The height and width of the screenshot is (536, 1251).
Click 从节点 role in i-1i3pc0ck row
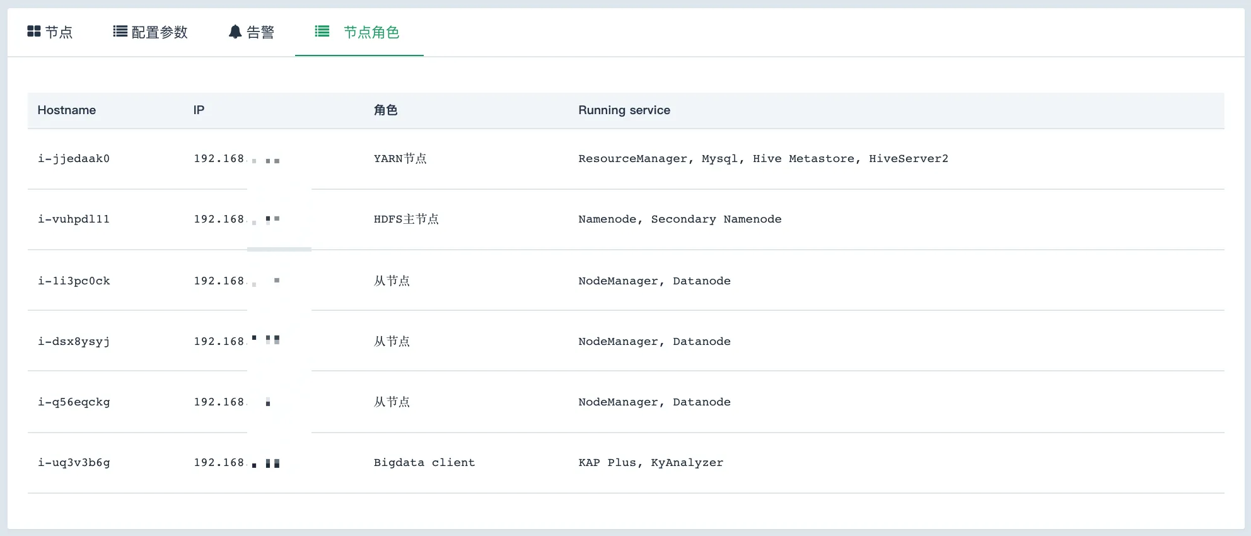coord(392,281)
